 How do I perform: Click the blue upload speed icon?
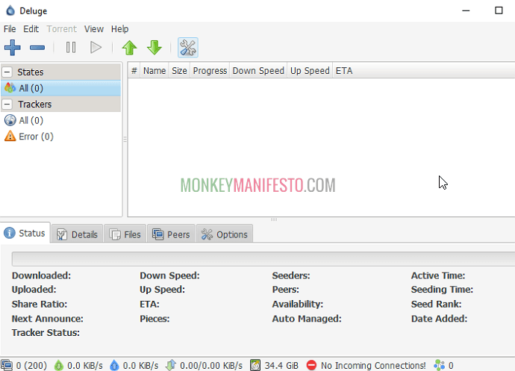click(114, 365)
